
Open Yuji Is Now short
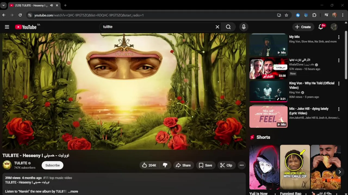(x=264, y=167)
